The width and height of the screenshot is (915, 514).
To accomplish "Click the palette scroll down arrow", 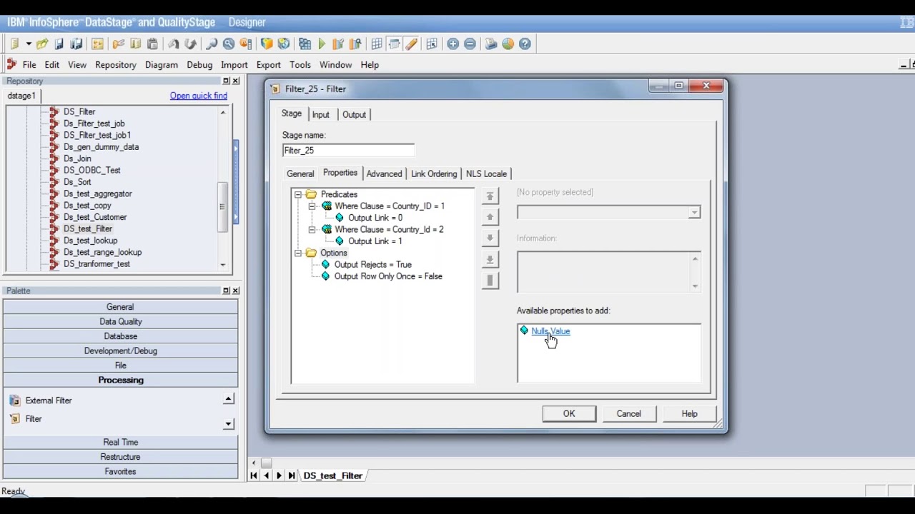I will pyautogui.click(x=228, y=424).
